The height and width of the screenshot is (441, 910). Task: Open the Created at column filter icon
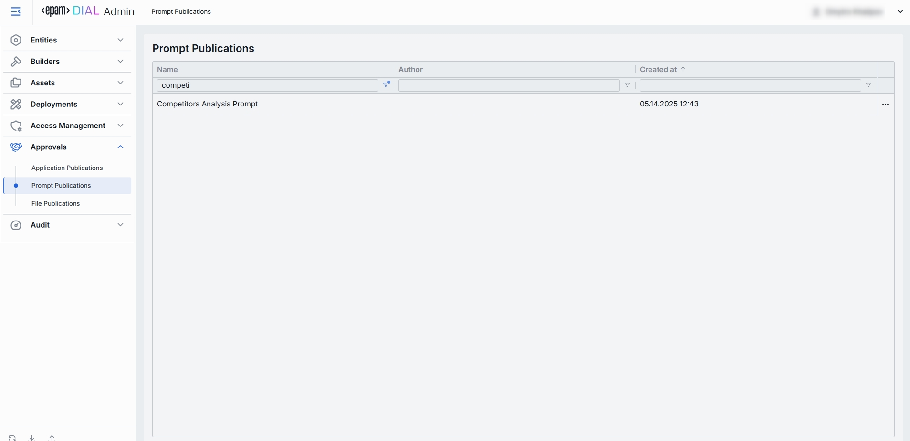coord(868,85)
